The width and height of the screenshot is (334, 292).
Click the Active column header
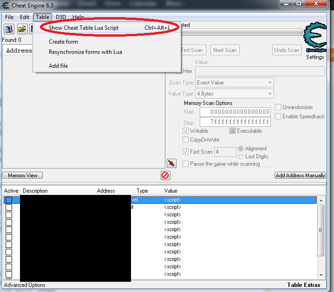12,191
